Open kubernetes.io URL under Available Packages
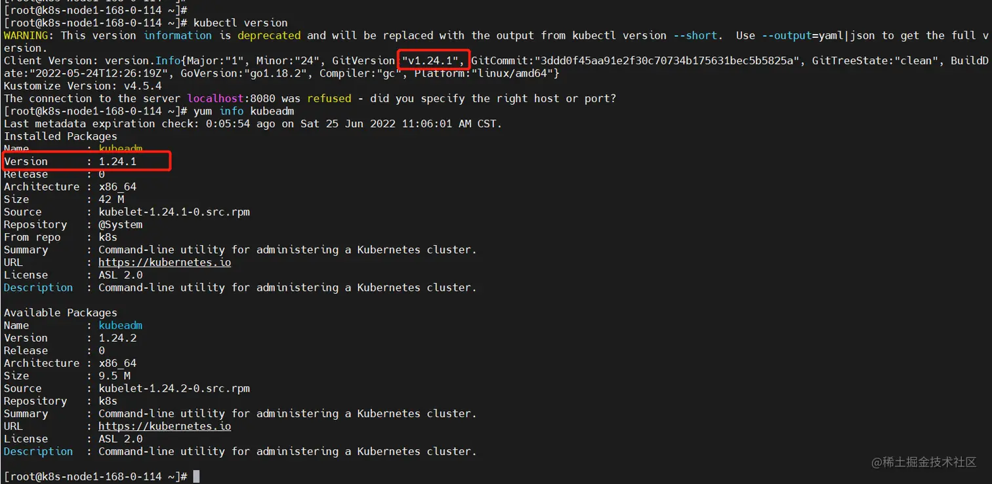Viewport: 992px width, 484px height. click(x=165, y=426)
